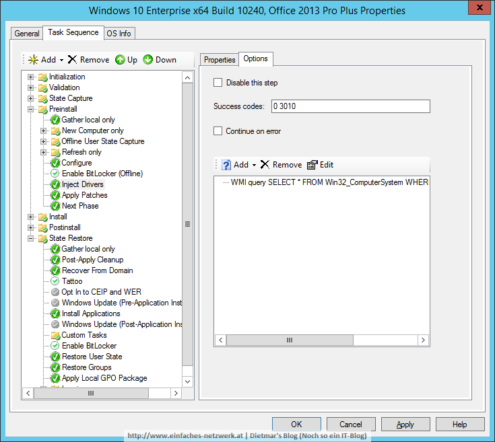The width and height of the screenshot is (495, 442).
Task: Click the OK button
Action: (296, 424)
